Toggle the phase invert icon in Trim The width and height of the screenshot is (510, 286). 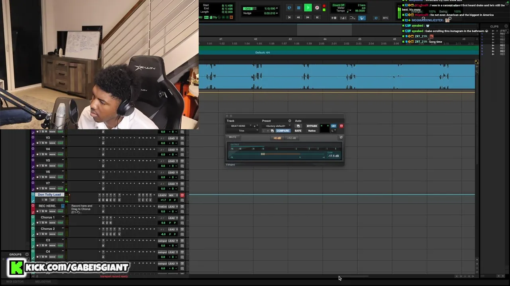(x=341, y=137)
